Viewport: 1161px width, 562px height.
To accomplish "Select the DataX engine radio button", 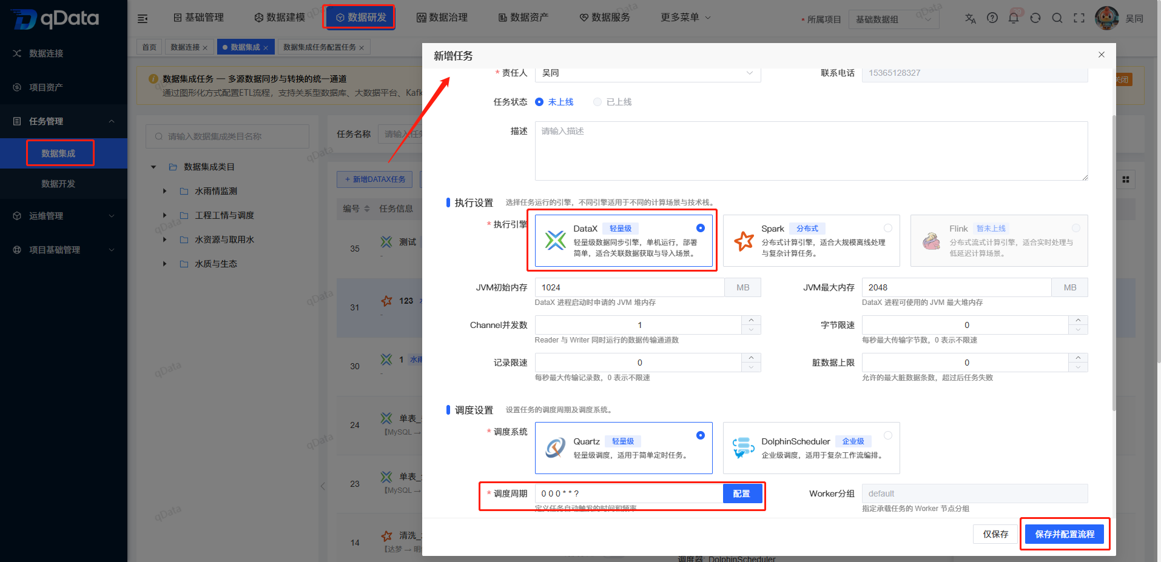I will [701, 228].
